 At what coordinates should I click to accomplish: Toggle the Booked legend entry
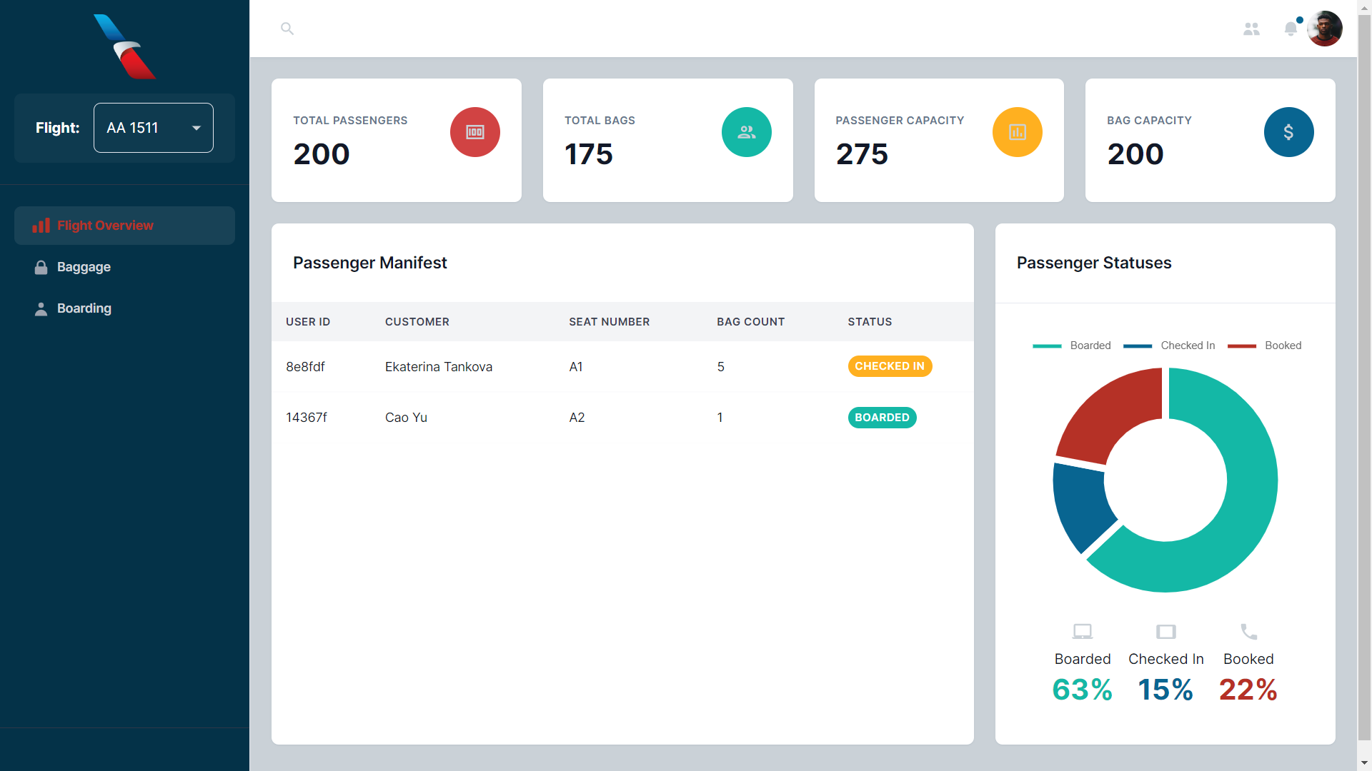(x=1265, y=346)
